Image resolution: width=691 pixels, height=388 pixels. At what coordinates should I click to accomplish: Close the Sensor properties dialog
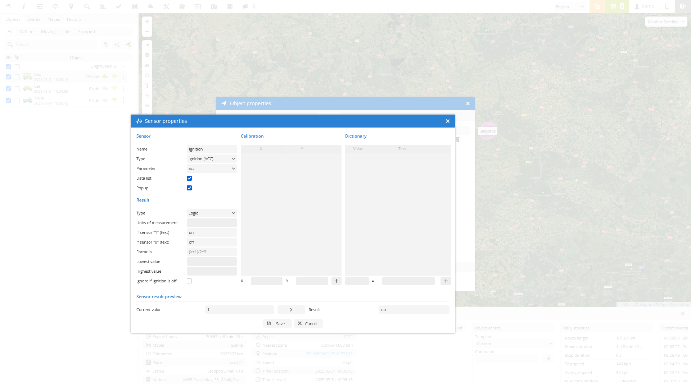pyautogui.click(x=447, y=121)
